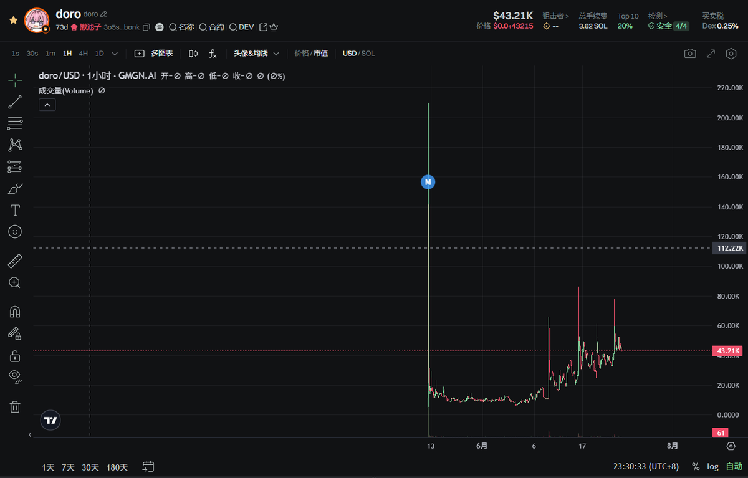Screen dimensions: 748x478
Task: Toggle stay in drawing mode
Action: [15, 333]
